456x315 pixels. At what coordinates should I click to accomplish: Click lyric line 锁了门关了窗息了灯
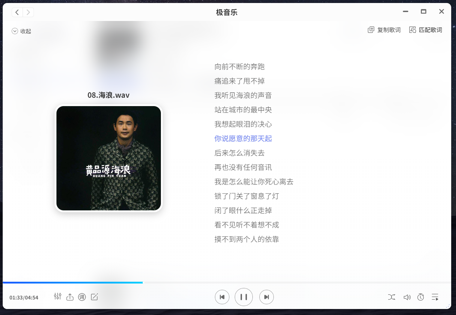click(x=247, y=196)
